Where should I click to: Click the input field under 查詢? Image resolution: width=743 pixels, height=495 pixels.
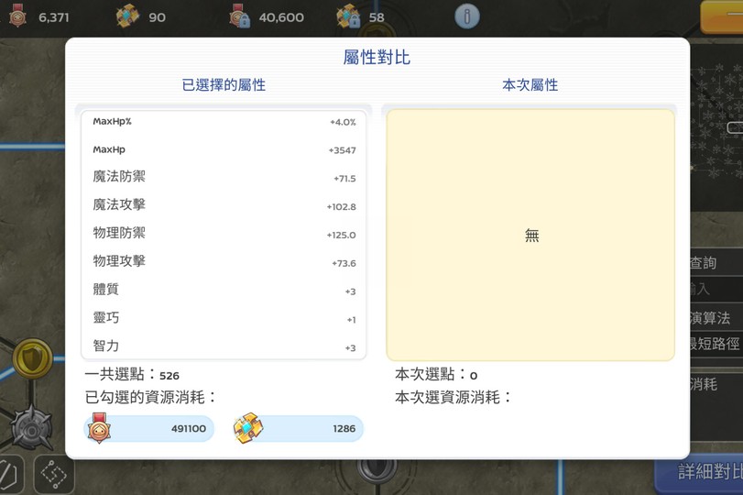(716, 288)
